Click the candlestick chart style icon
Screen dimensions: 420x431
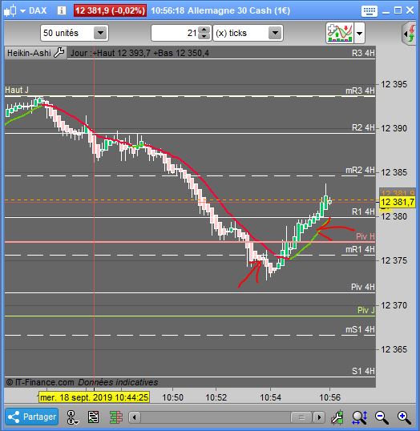[10, 10]
